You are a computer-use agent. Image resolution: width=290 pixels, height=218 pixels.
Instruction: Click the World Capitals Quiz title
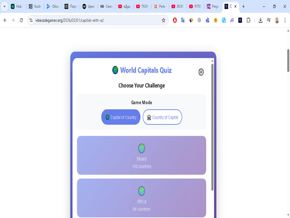(x=146, y=70)
